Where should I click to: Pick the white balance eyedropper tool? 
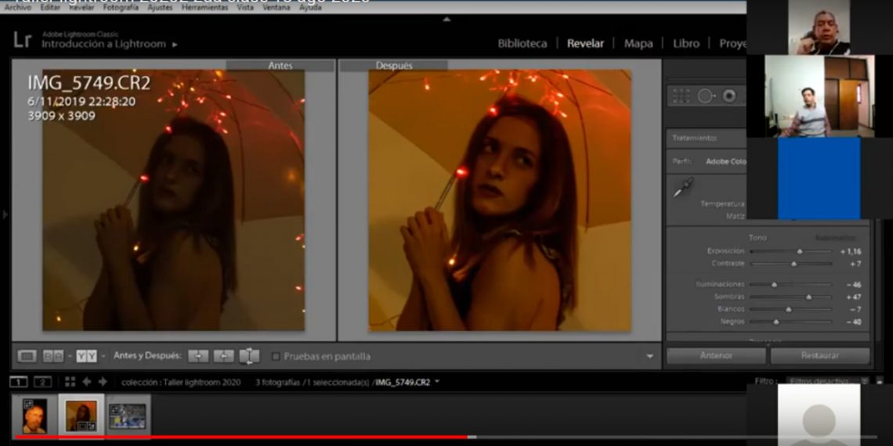682,188
